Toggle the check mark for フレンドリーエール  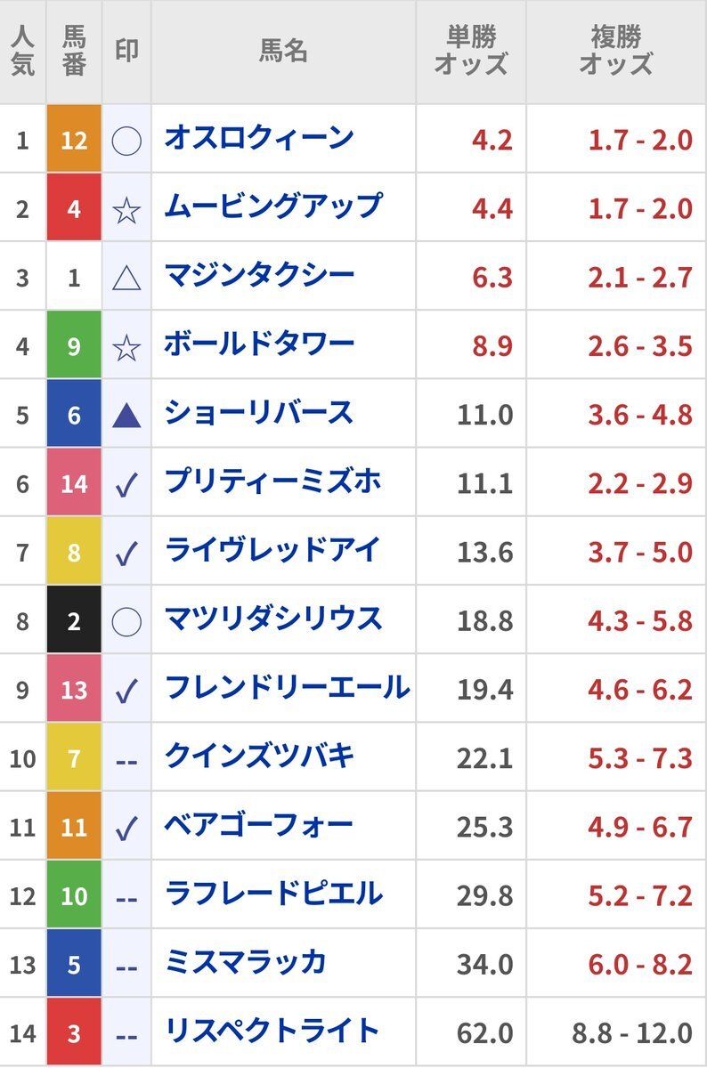(126, 691)
